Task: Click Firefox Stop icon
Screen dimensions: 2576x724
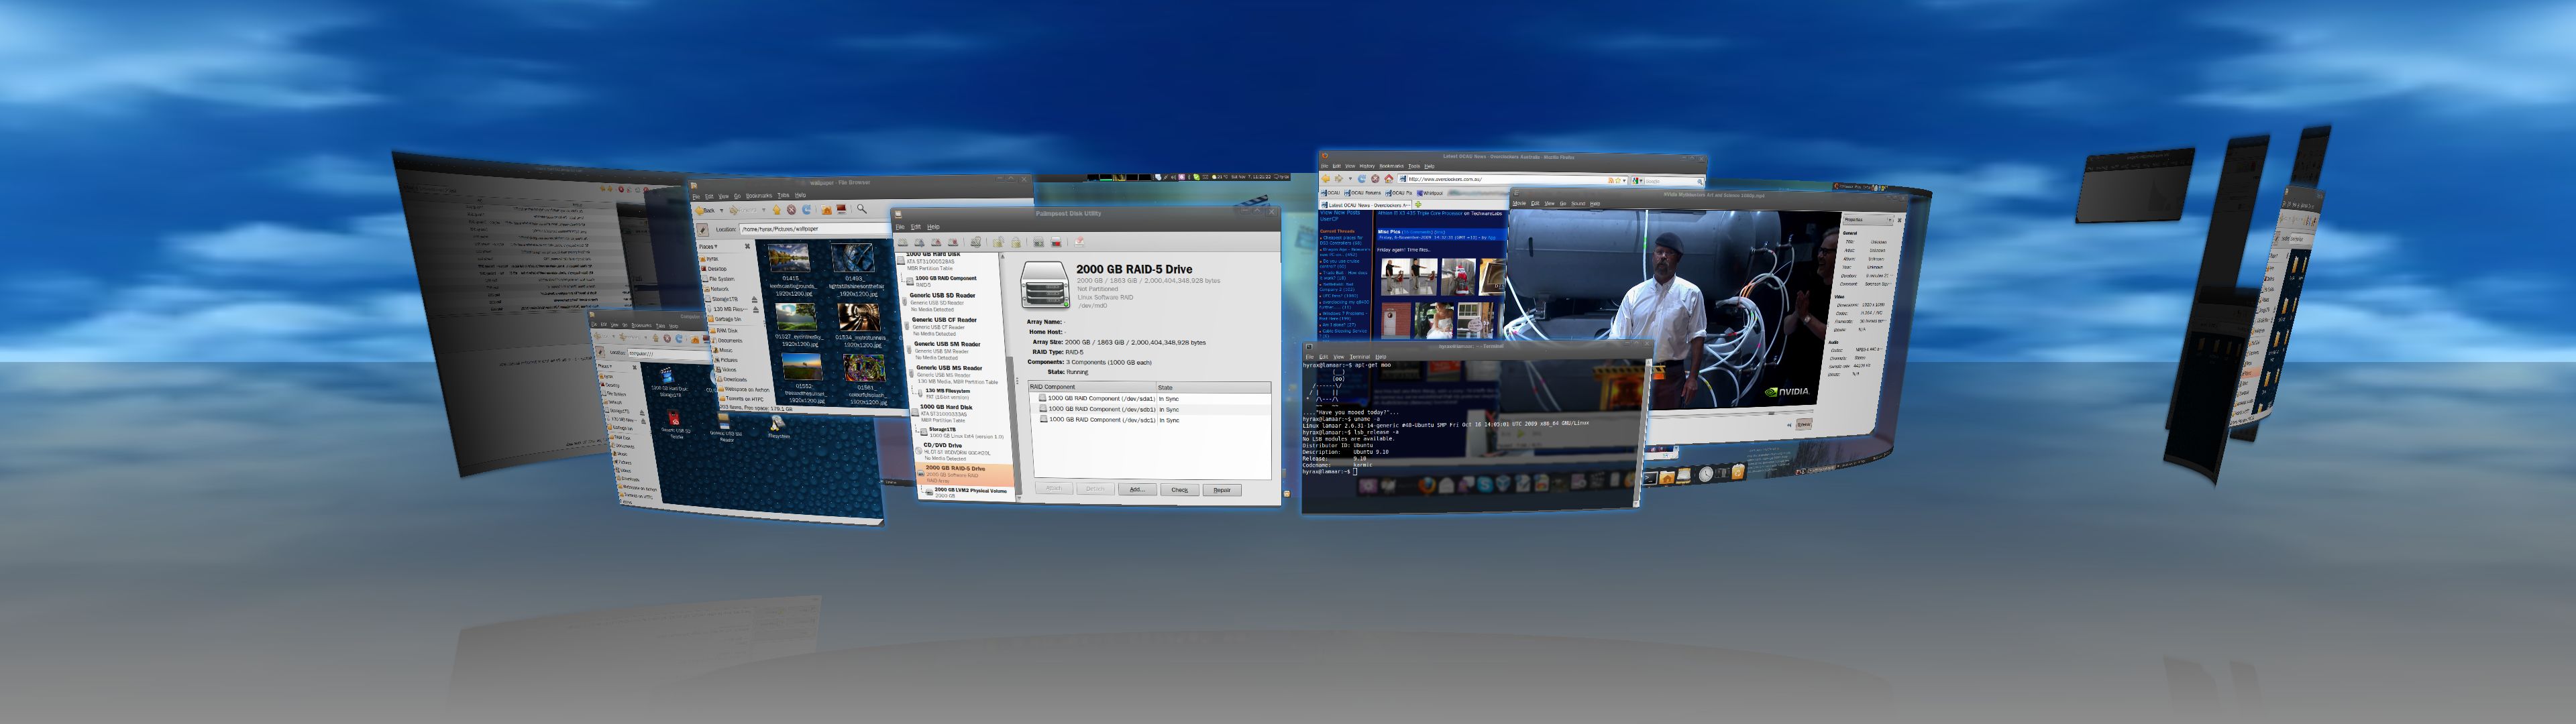Action: point(1375,179)
